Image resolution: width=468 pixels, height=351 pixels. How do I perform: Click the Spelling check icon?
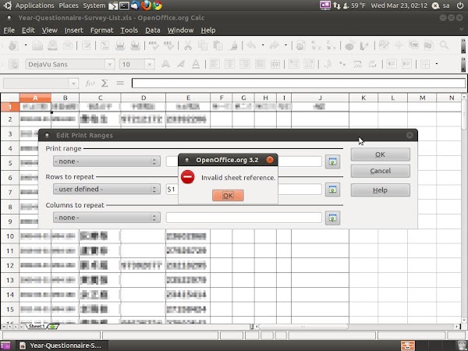(154, 45)
